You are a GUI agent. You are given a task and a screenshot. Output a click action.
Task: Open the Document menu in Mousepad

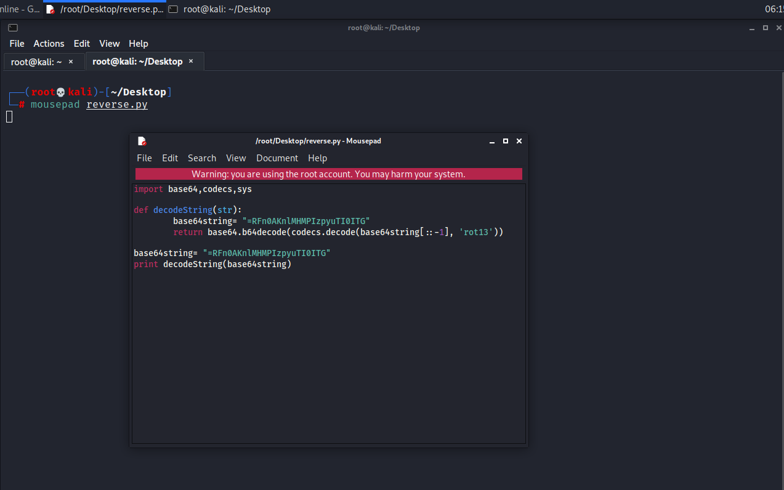point(277,158)
